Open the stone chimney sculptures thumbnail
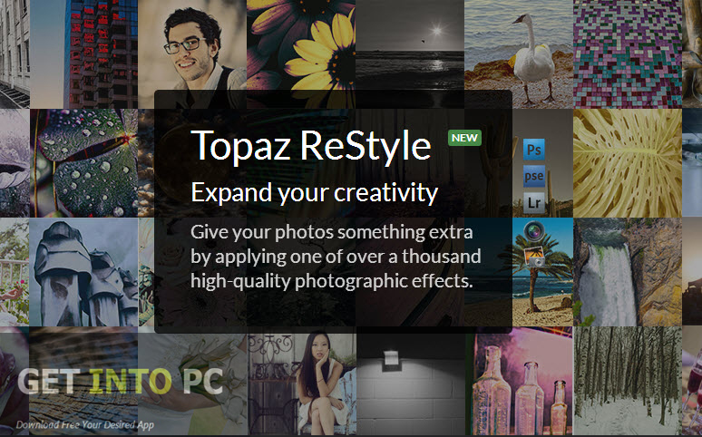Viewport: 702px width, 437px height. [x=83, y=272]
